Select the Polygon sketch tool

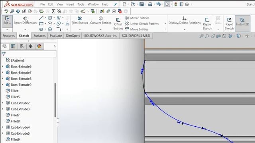(50, 29)
